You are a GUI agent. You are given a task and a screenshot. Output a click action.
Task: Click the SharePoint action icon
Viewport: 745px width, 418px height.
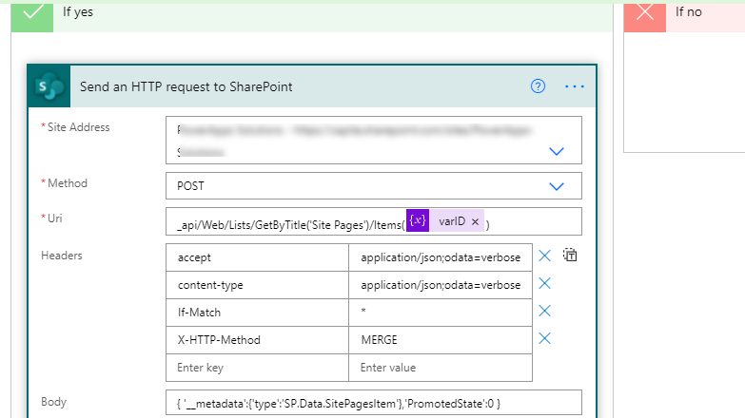(49, 86)
